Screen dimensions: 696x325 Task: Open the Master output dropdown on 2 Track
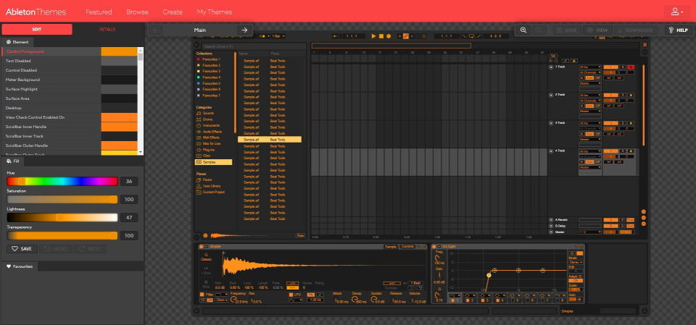(590, 111)
